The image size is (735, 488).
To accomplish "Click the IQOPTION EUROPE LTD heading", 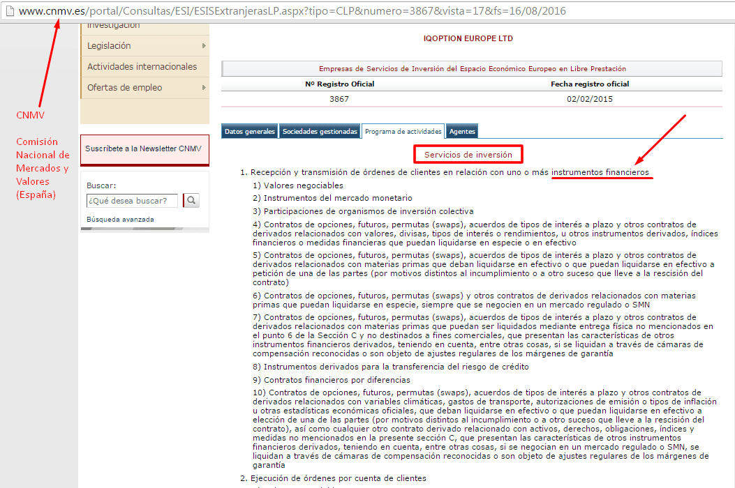I will point(468,38).
